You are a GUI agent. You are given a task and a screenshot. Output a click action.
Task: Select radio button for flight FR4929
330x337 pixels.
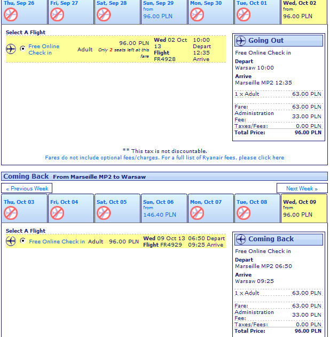click(22, 241)
